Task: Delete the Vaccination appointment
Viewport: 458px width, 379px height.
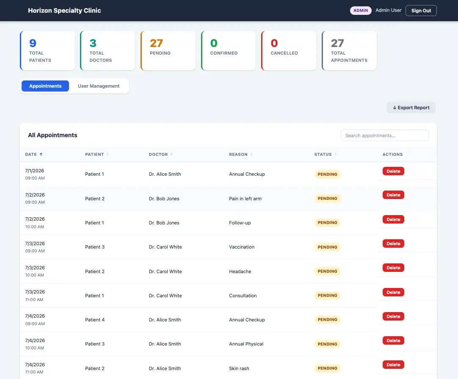Action: point(393,244)
